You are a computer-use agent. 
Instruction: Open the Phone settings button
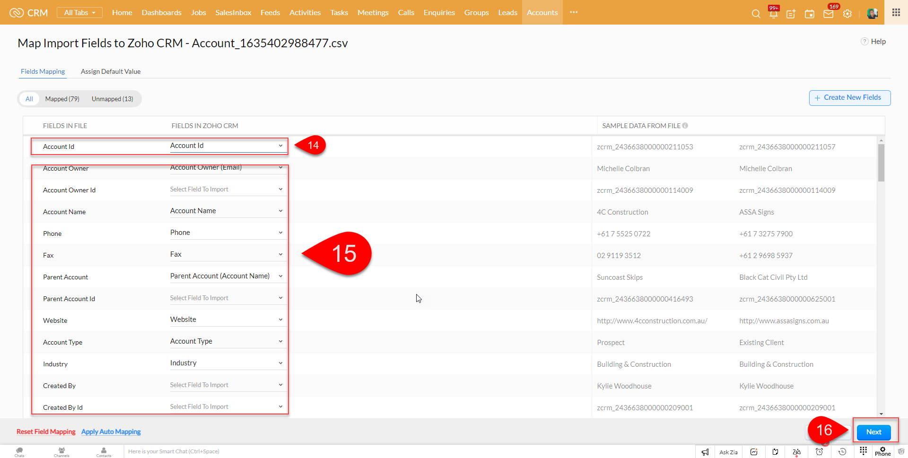[x=882, y=451]
